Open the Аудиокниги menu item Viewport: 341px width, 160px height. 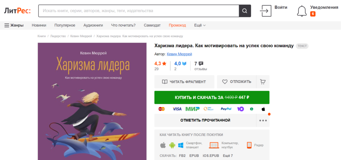click(93, 25)
